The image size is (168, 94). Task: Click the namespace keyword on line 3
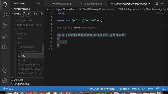point(64,20)
